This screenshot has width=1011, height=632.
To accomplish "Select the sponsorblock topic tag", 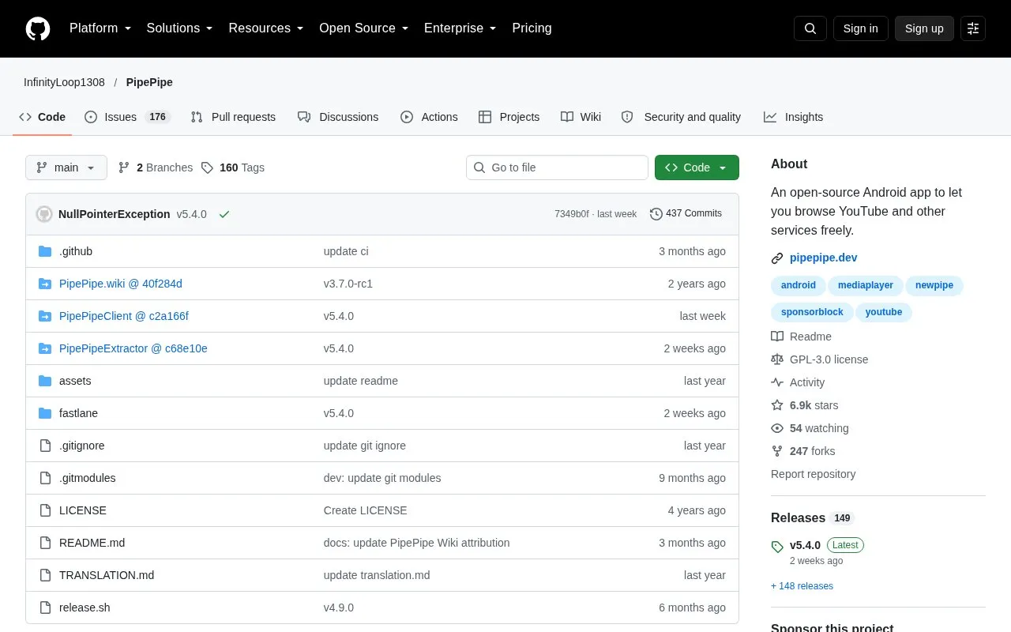I will coord(812,312).
